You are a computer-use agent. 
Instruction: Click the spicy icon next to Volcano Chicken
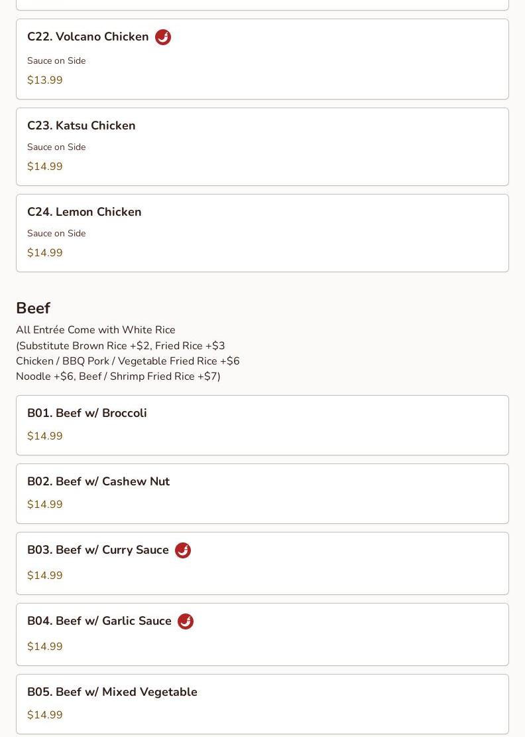coord(163,37)
